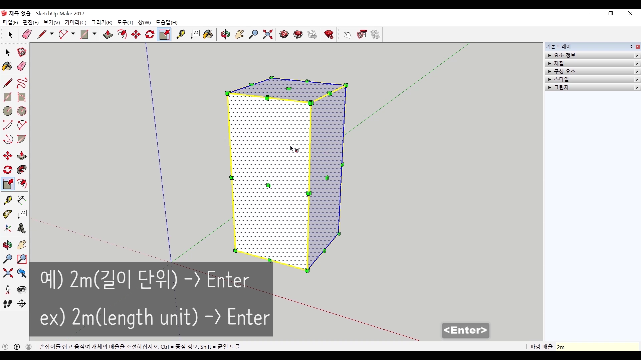Image resolution: width=641 pixels, height=360 pixels.
Task: Activate the Rotate tool in left toolbar
Action: 7,170
